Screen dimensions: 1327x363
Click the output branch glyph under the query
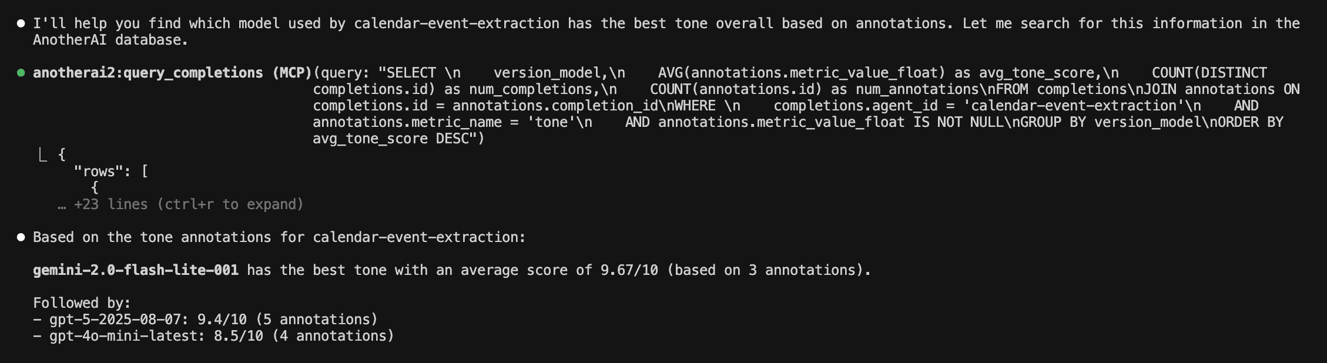42,155
